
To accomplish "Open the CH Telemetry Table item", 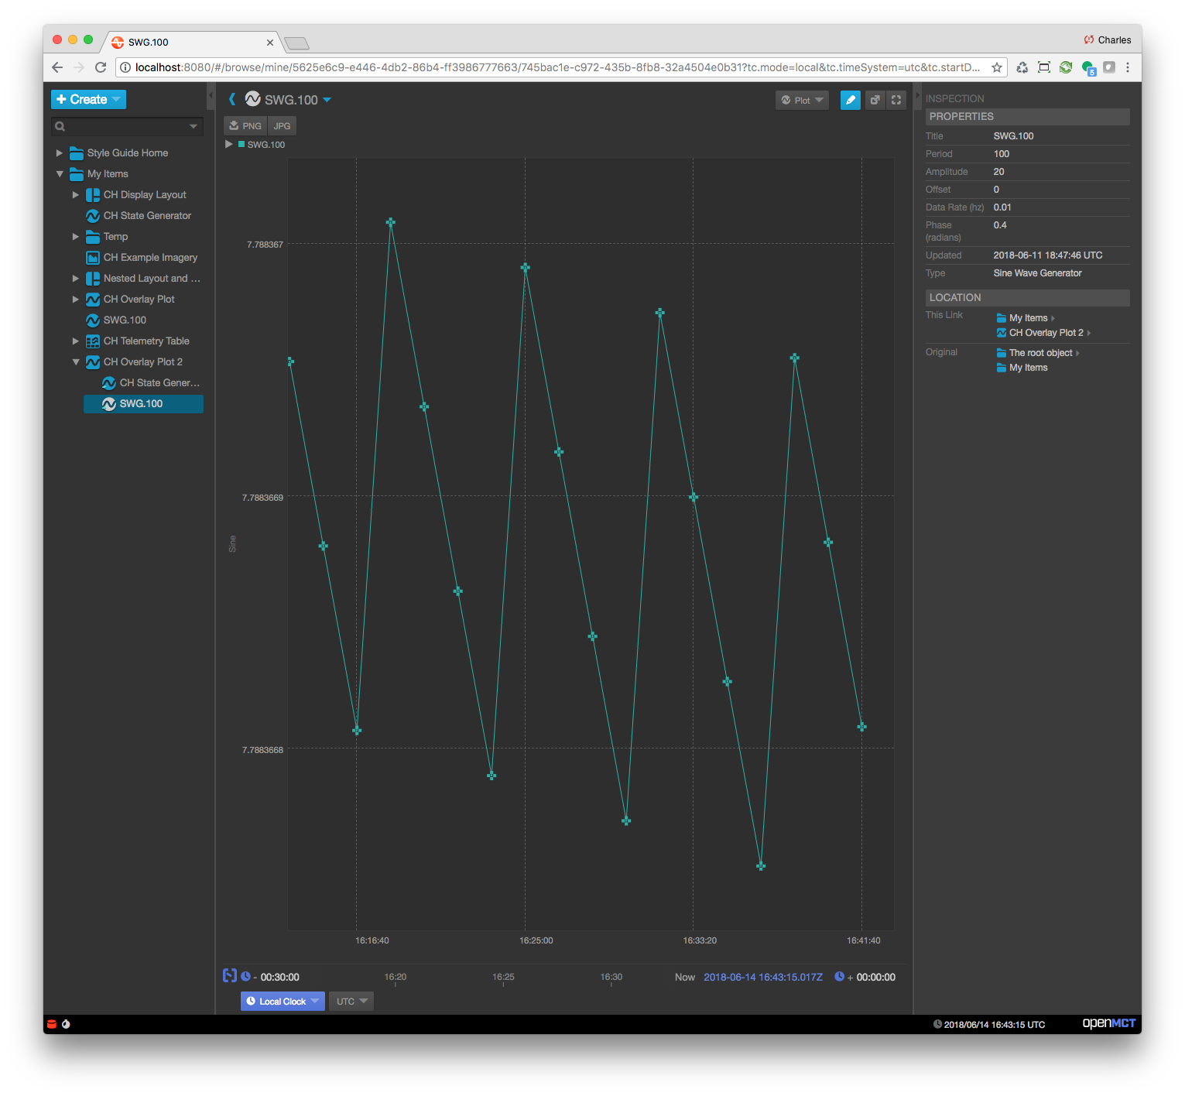I will [x=146, y=341].
